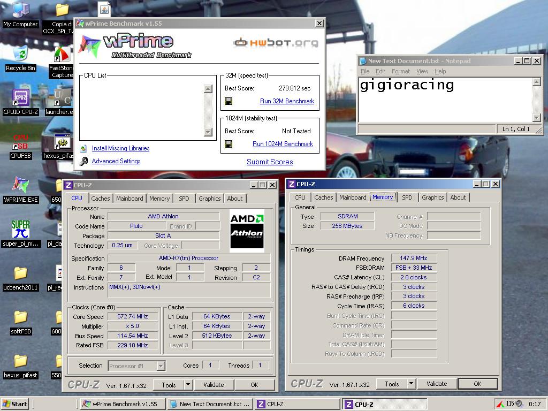Open Tools dropdown arrow in right CPU-Z window
The height and width of the screenshot is (411, 548).
point(411,384)
